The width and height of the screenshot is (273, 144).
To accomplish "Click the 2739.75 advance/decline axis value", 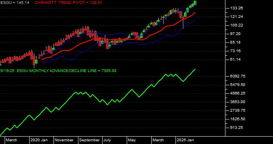I will pyautogui.click(x=238, y=110).
